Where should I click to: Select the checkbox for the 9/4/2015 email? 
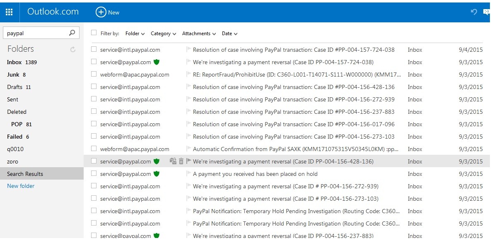click(94, 49)
